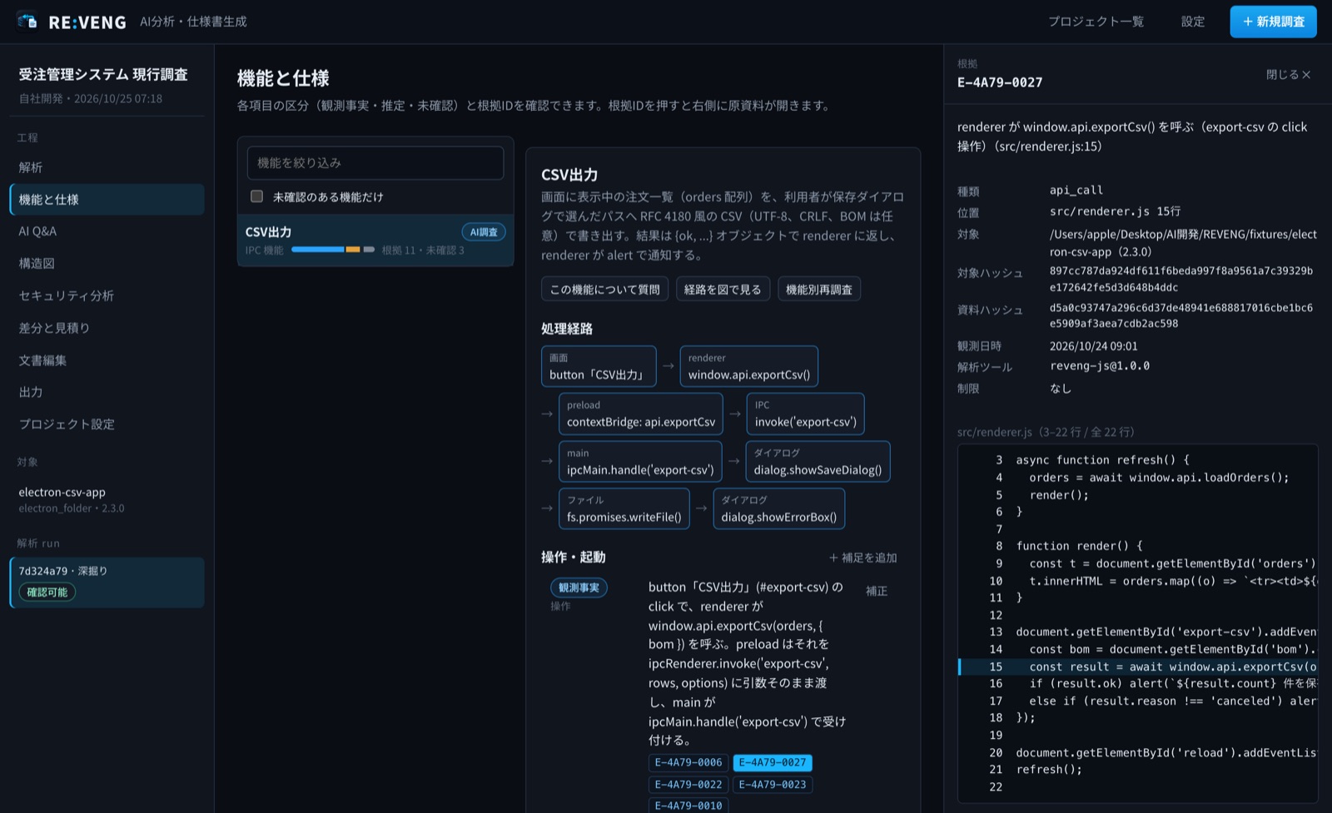Screen dimensions: 1332x813
Task: Click the 新規調査 button
Action: point(1273,22)
